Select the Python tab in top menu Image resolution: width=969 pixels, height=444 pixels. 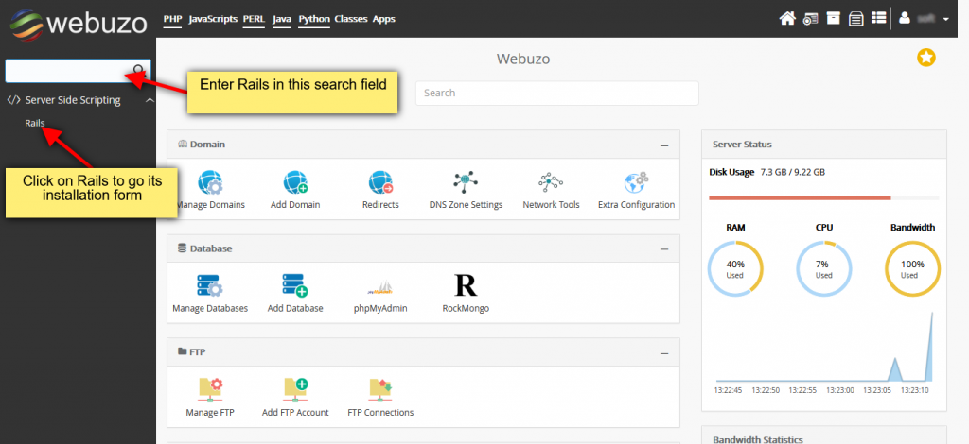coord(313,19)
